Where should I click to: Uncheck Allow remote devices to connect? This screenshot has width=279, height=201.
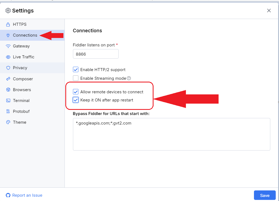76,92
